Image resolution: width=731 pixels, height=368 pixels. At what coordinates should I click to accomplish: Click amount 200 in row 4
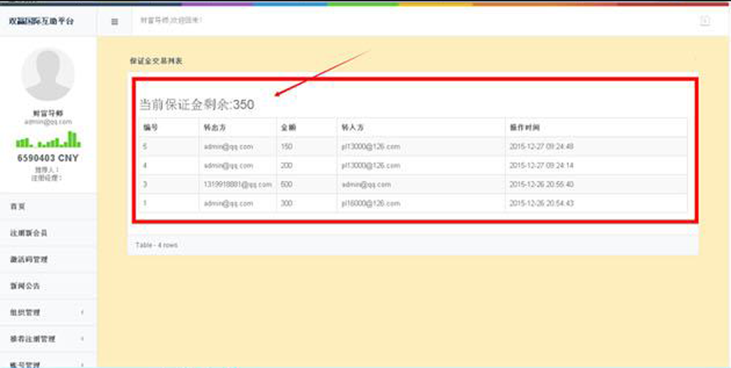point(286,165)
